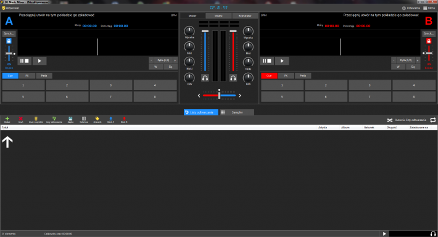Open the columns (Kolumna) toolbar icon
Image resolution: width=438 pixels, height=237 pixels.
[x=84, y=120]
